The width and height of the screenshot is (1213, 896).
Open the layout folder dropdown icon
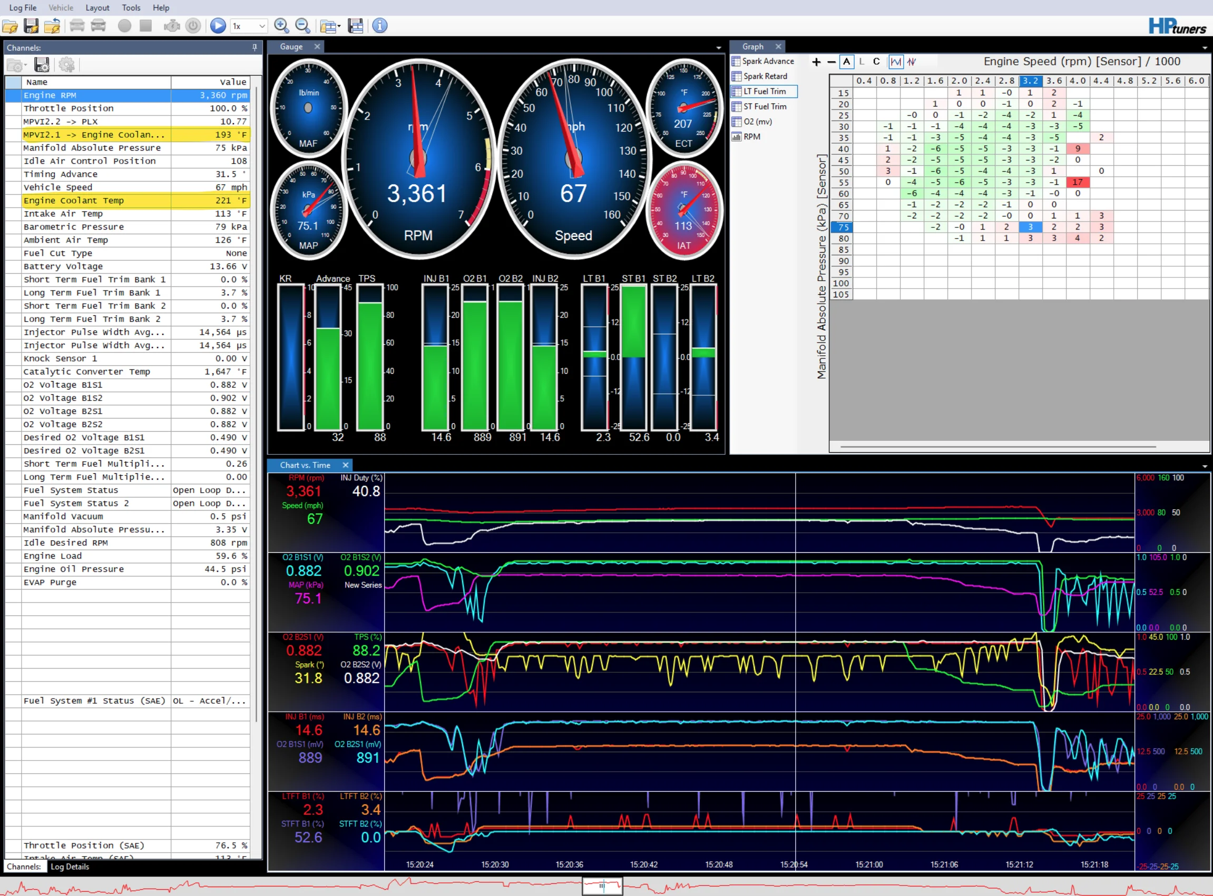point(330,26)
